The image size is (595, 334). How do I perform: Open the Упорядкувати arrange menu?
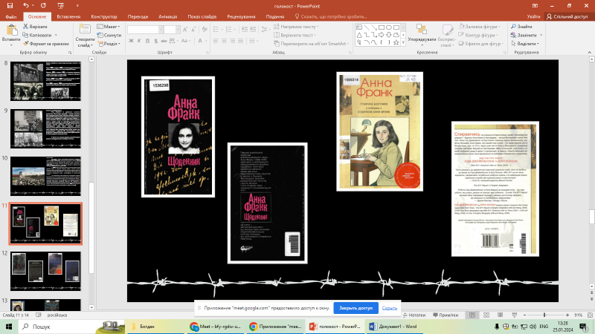(x=422, y=33)
